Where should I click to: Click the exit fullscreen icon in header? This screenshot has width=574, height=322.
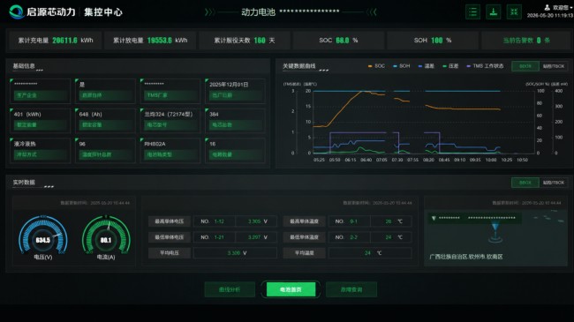click(x=514, y=11)
